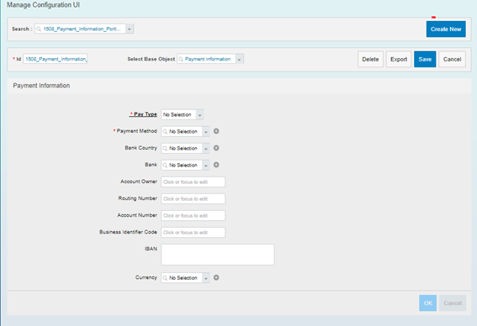The height and width of the screenshot is (326, 477).
Task: Click the Payment Information section header
Action: [x=41, y=86]
